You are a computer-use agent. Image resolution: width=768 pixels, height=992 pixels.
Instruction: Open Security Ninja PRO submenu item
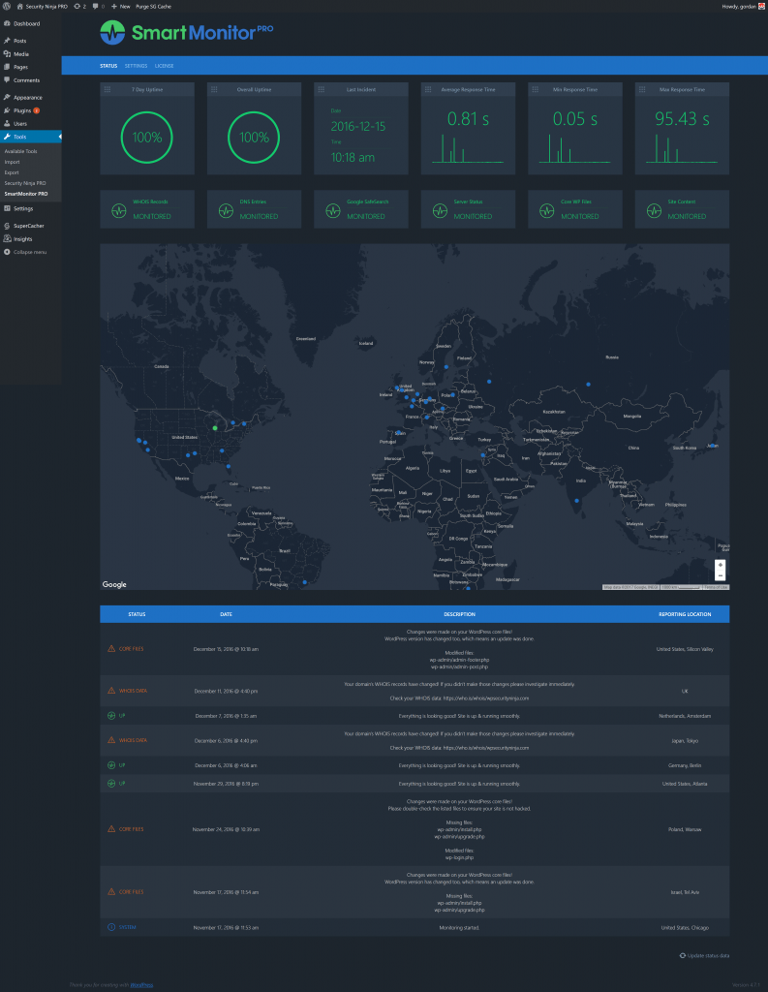click(x=24, y=183)
